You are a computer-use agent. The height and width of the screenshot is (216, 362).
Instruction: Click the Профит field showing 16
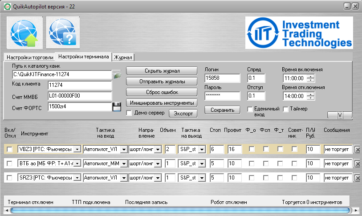[235, 149]
